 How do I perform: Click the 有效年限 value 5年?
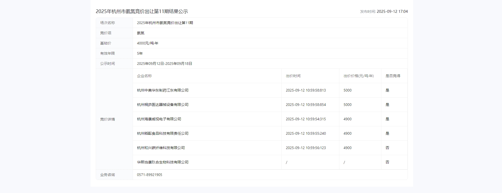point(140,53)
